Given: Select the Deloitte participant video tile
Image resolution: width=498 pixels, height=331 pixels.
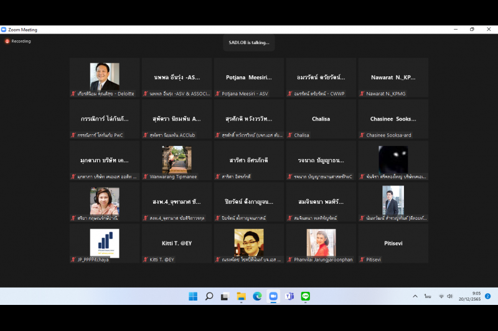Looking at the screenshot, I should 105,77.
